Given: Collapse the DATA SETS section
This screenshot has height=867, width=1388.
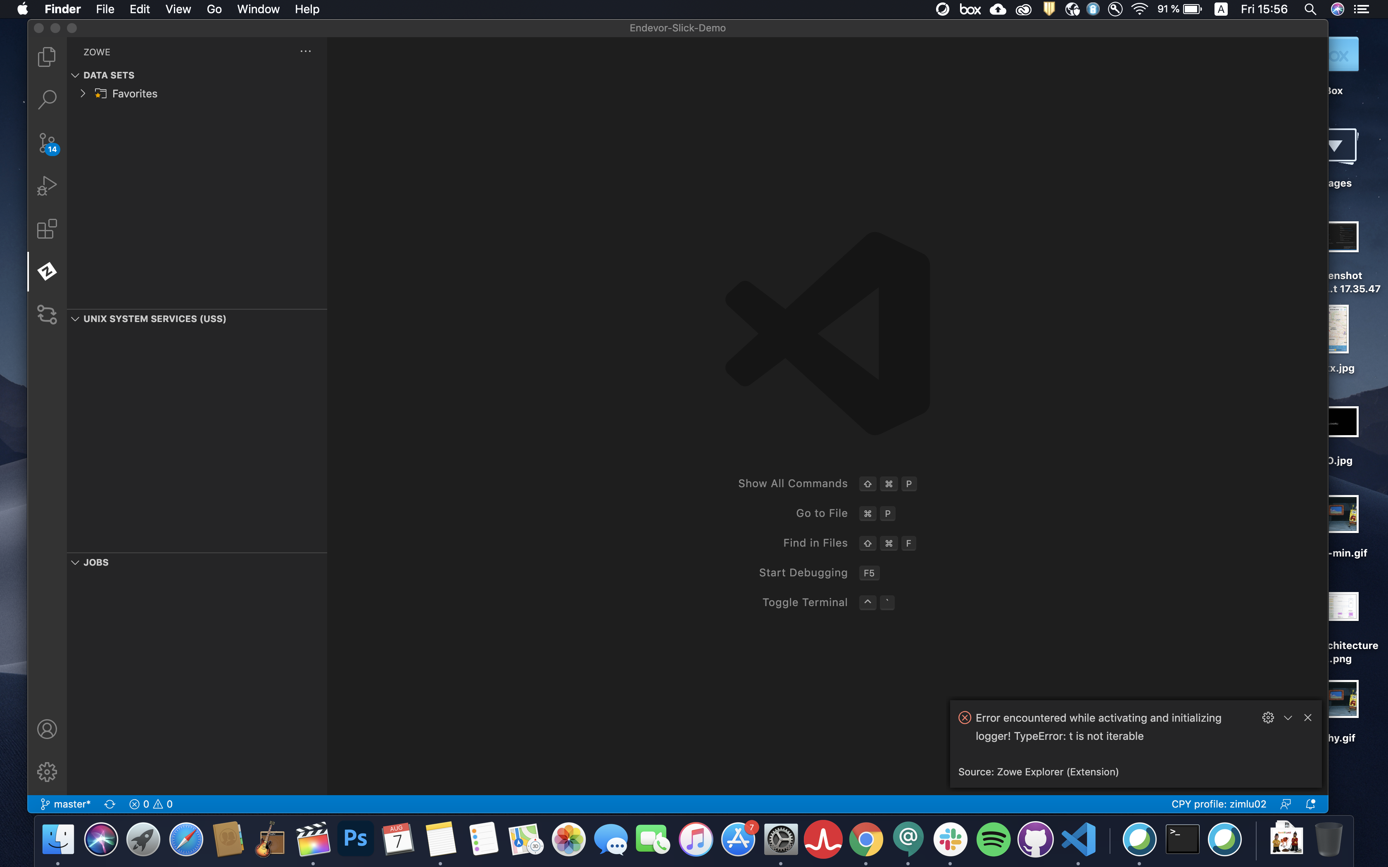Looking at the screenshot, I should tap(76, 75).
